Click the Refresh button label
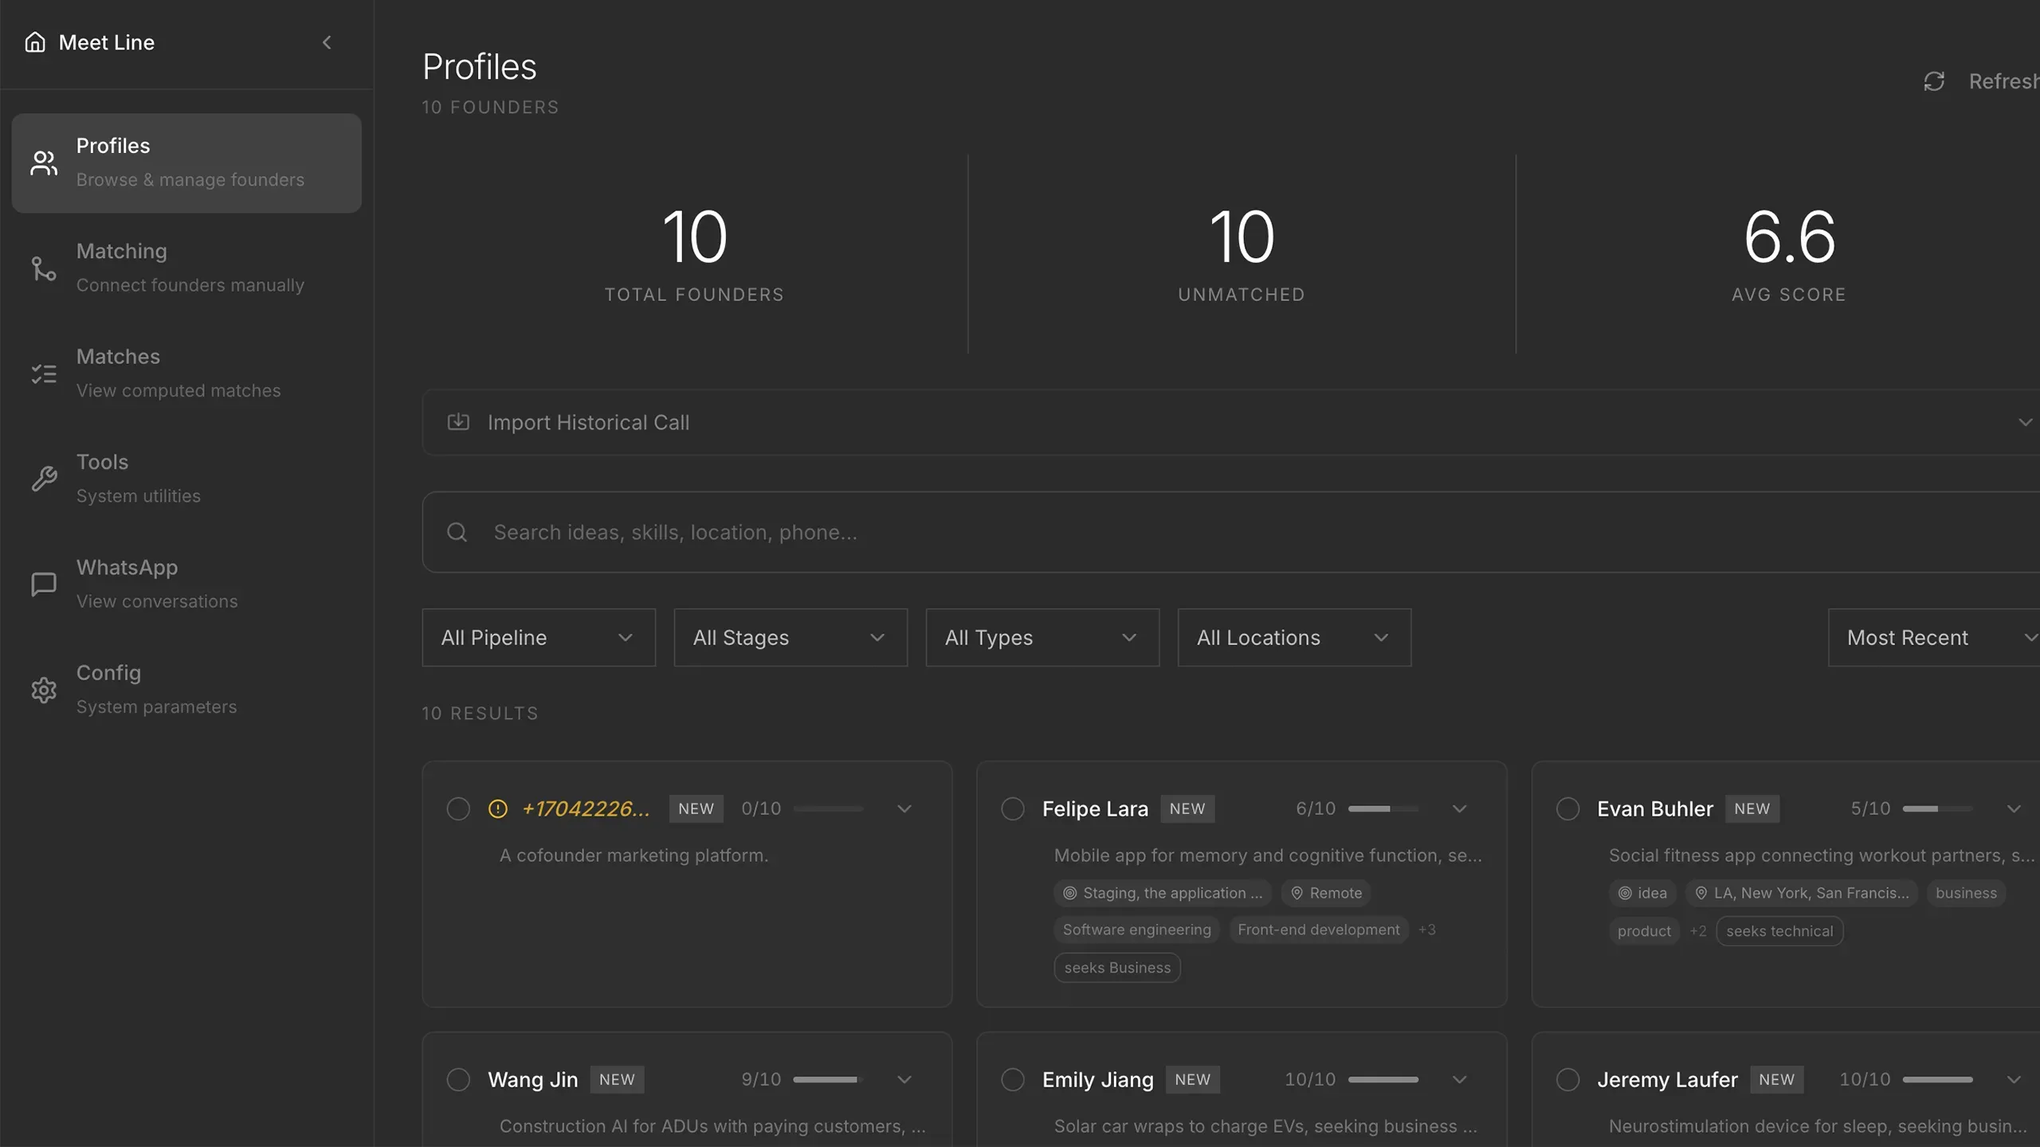The image size is (2040, 1147). pos(2003,81)
